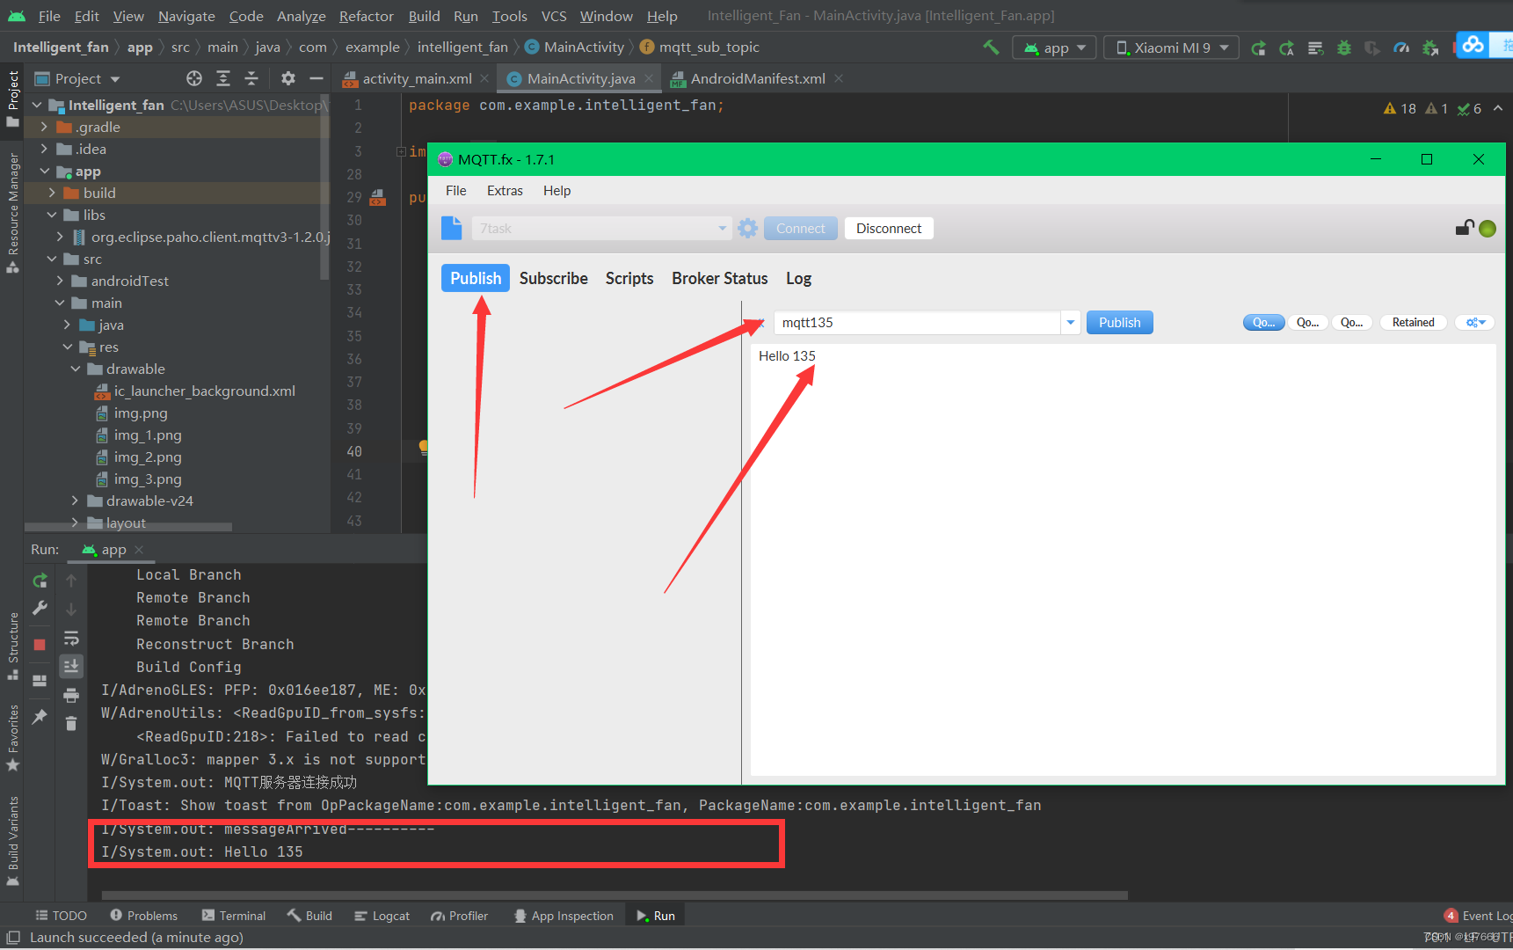The width and height of the screenshot is (1513, 950).
Task: Toggle the Structure tool window stripe button
Action: pos(13,646)
